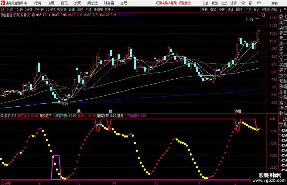
Task: Click the 标记 mark button
Action: pyautogui.click(x=256, y=9)
